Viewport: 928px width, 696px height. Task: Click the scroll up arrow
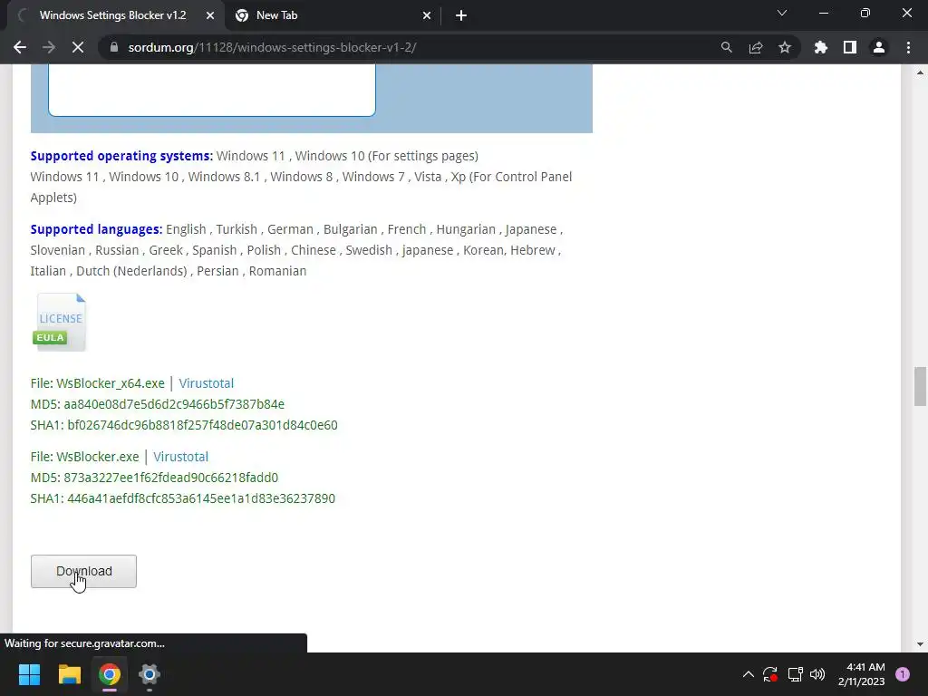tap(920, 72)
